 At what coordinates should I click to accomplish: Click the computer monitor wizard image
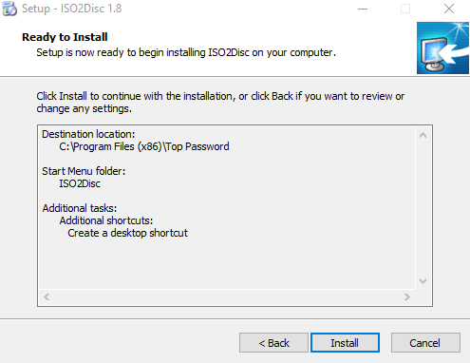click(x=442, y=48)
